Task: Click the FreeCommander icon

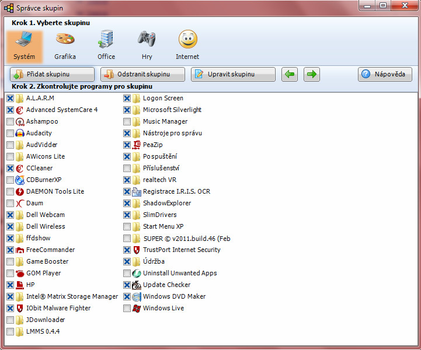Action: pos(20,250)
